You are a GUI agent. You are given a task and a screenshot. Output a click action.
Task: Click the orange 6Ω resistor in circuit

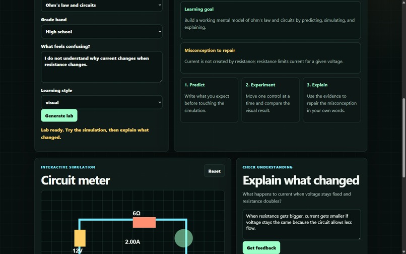(144, 222)
